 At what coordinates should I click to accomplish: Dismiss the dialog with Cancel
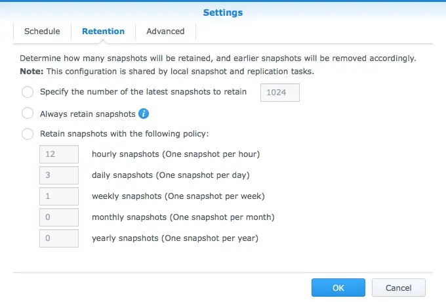pos(399,288)
